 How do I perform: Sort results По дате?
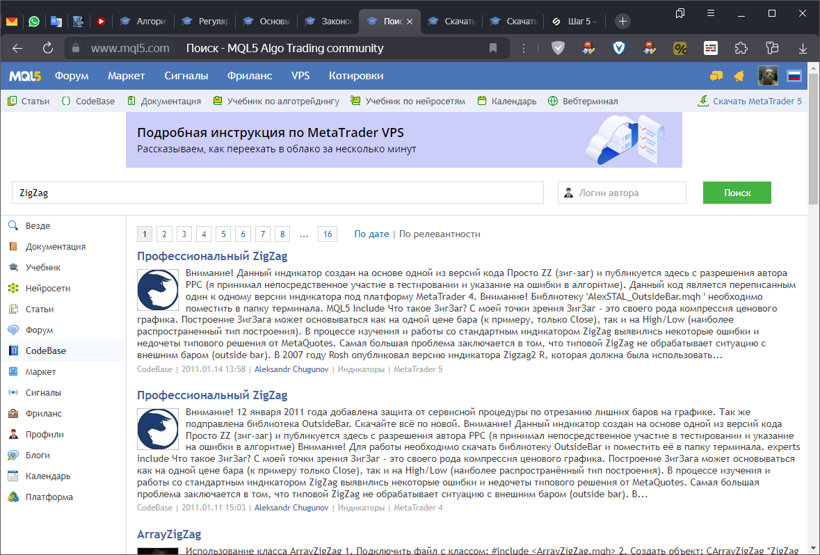[371, 234]
